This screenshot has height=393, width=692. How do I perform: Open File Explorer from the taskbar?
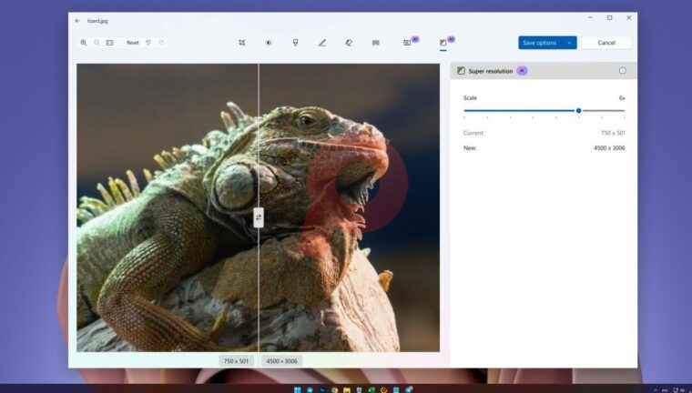(x=347, y=390)
